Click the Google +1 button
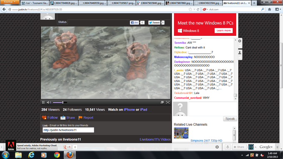This screenshot has height=159, width=283. pos(67,147)
